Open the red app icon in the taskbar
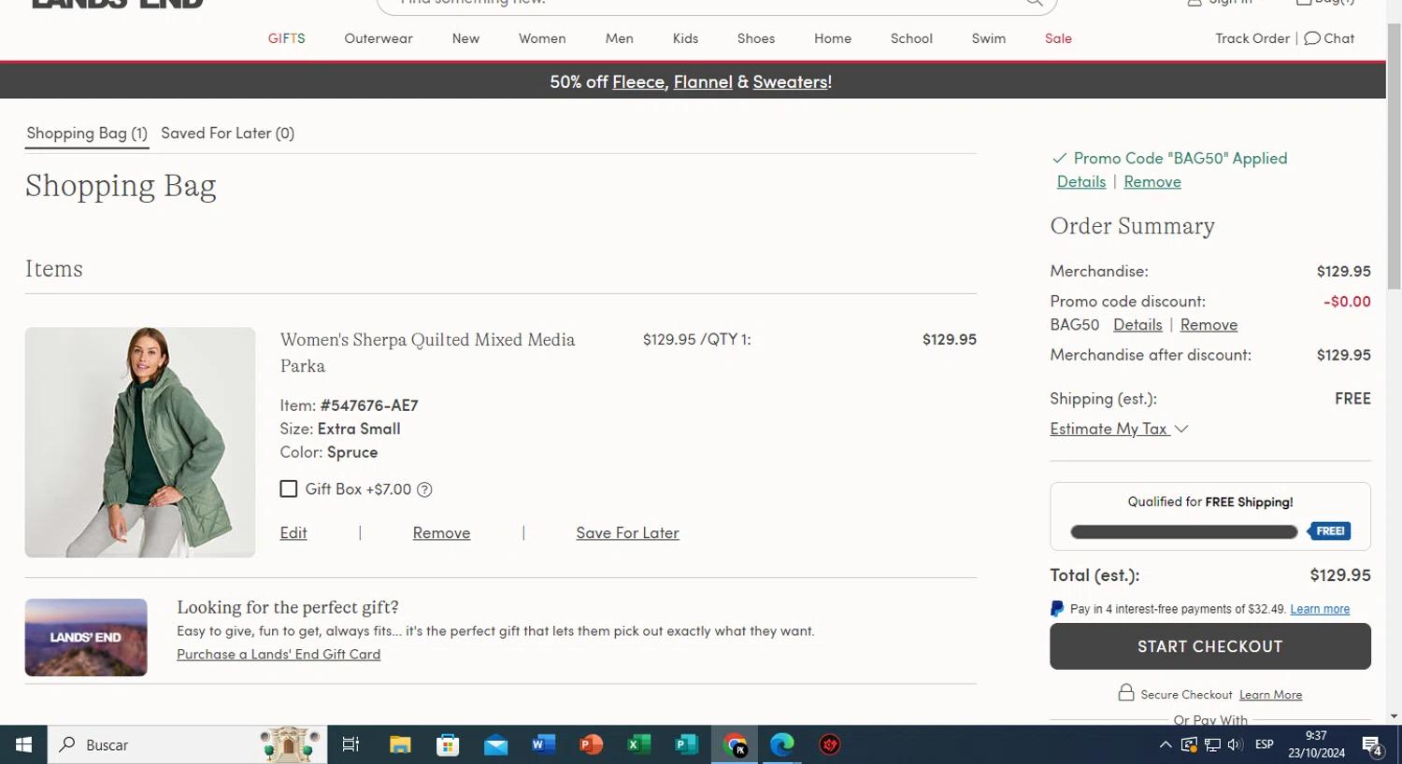Viewport: 1402px width, 764px height. coord(830,744)
